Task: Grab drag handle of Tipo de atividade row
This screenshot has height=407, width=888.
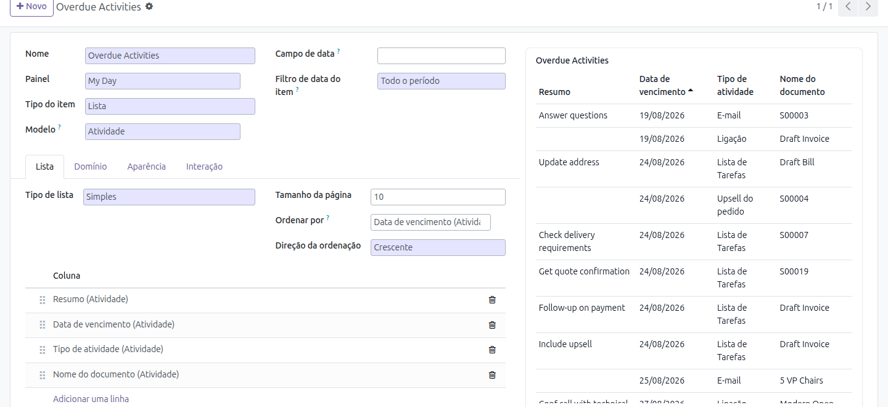Action: [x=43, y=350]
